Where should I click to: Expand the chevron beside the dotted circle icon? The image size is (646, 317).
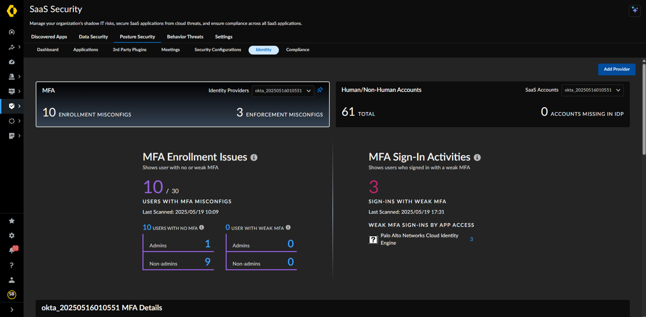(x=19, y=121)
